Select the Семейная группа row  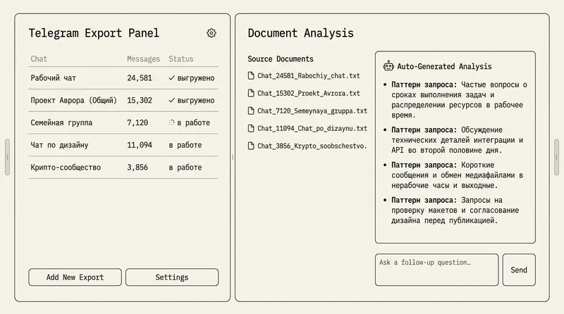123,123
